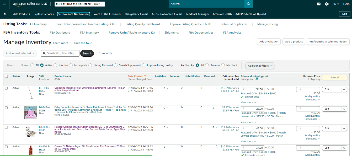Open Performance Notifications menu item
This screenshot has width=352, height=156.
click(73, 14)
